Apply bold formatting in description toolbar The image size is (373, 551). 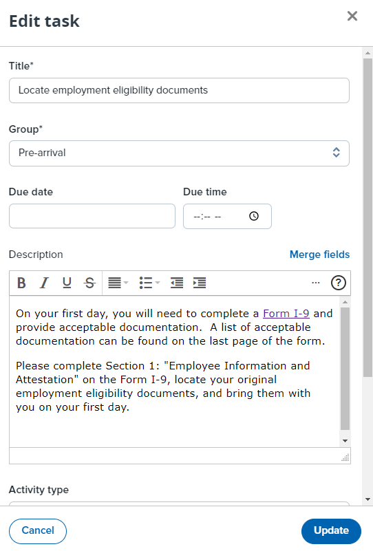(21, 283)
